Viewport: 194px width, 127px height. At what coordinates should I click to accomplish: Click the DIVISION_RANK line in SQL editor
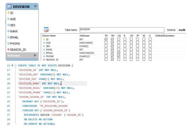[x=40, y=83]
